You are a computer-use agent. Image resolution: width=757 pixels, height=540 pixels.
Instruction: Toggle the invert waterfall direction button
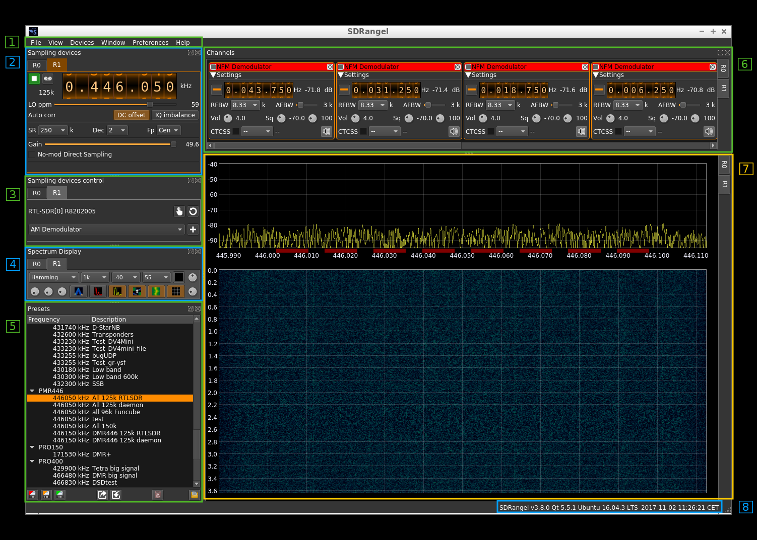coord(137,291)
